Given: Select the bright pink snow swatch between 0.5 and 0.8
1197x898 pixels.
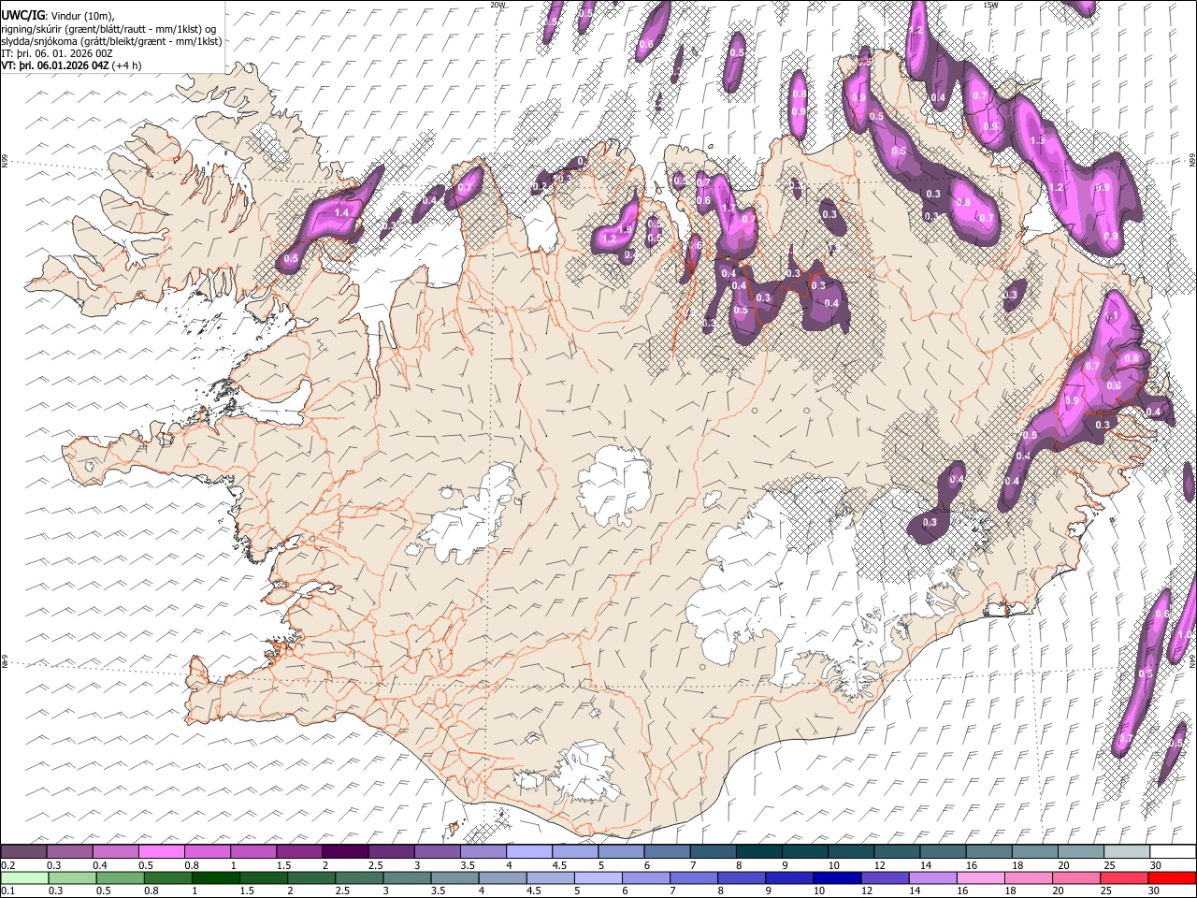Looking at the screenshot, I should 161,851.
